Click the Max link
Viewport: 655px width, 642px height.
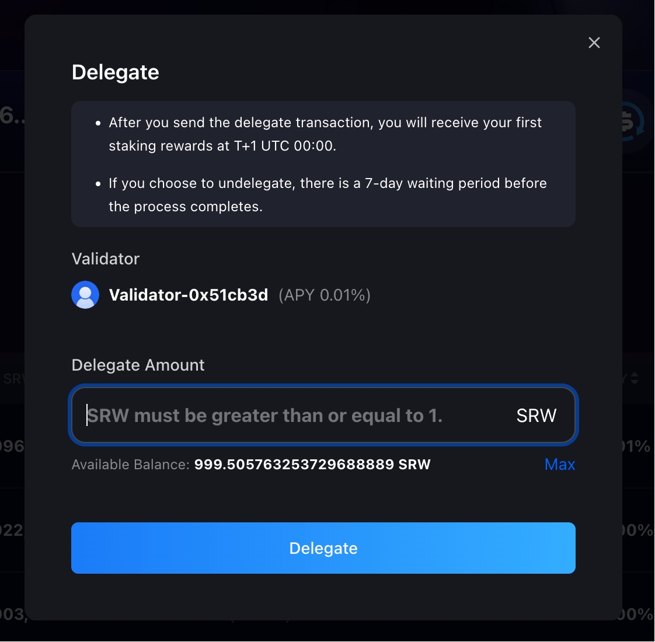tap(560, 465)
